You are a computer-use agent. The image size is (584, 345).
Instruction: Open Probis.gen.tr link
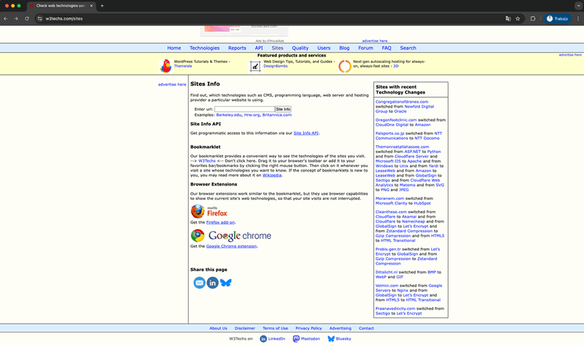coord(388,249)
